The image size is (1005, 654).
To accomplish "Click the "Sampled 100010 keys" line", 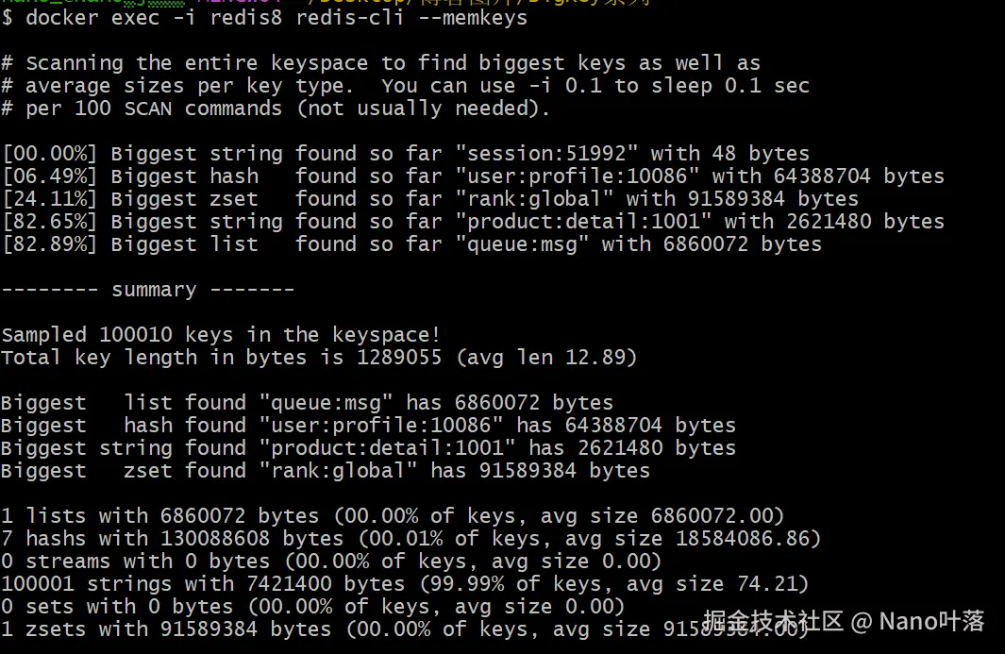I will tap(221, 334).
